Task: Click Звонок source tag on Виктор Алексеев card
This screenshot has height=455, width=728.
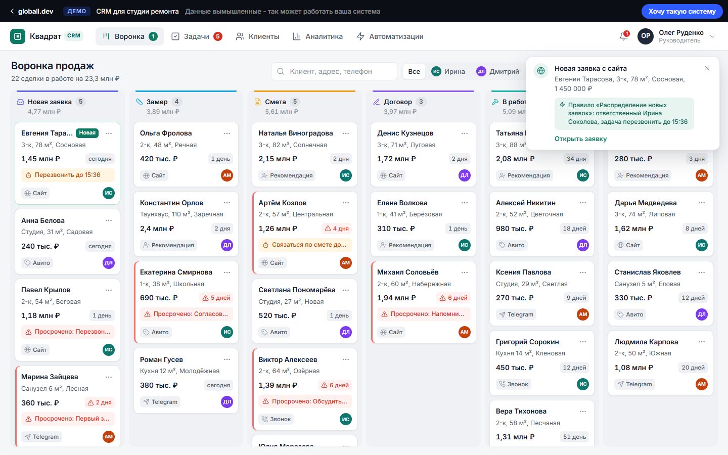Action: tap(276, 419)
